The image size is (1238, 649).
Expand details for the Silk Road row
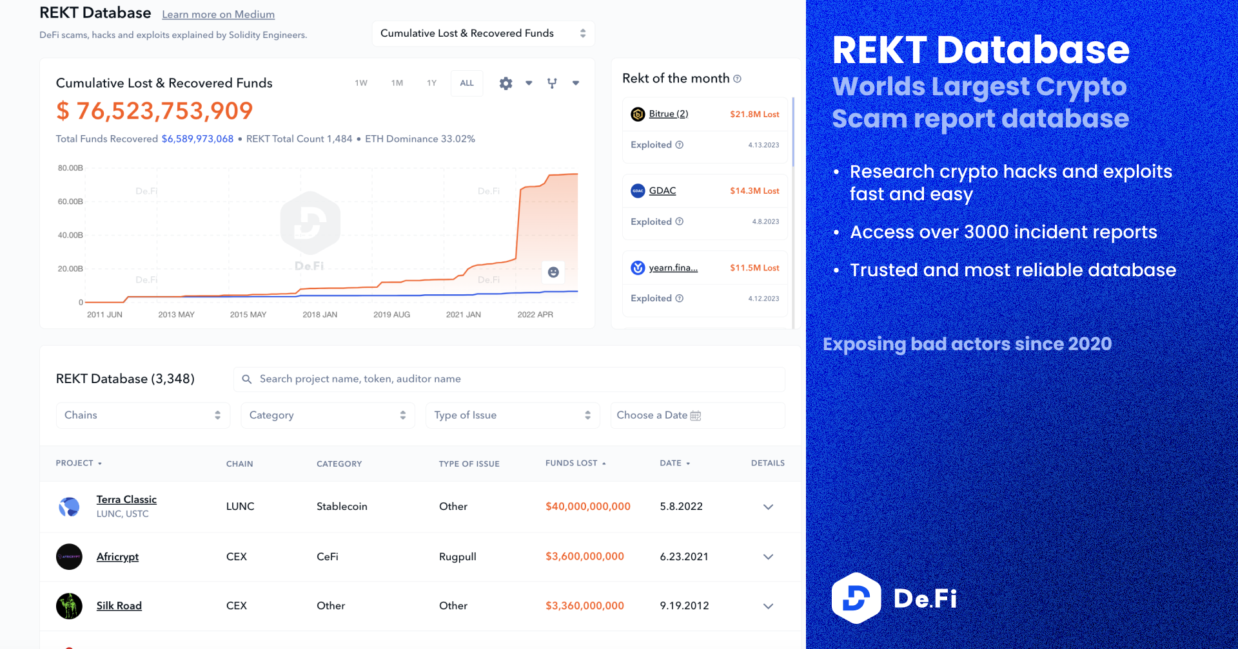tap(768, 606)
